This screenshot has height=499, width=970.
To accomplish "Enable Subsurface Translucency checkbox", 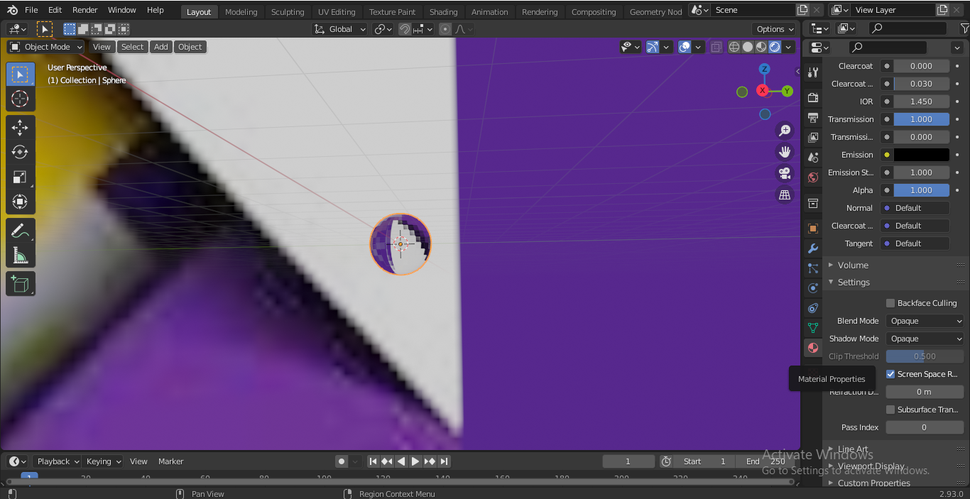I will [890, 410].
